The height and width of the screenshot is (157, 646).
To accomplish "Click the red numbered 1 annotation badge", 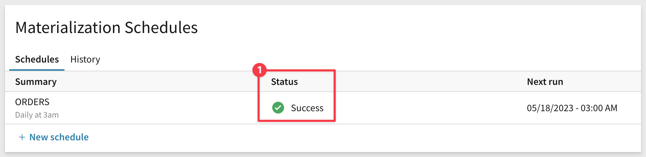I will point(260,70).
